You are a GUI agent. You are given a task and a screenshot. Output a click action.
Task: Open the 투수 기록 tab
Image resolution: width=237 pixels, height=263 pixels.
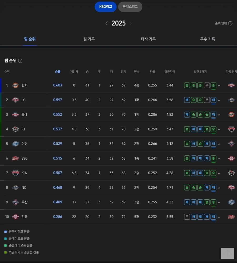(x=208, y=39)
